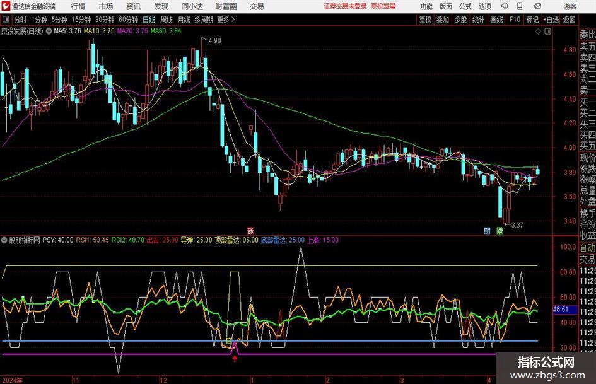Switch to the 15分钟 period tab
The height and width of the screenshot is (384, 596).
(x=81, y=20)
